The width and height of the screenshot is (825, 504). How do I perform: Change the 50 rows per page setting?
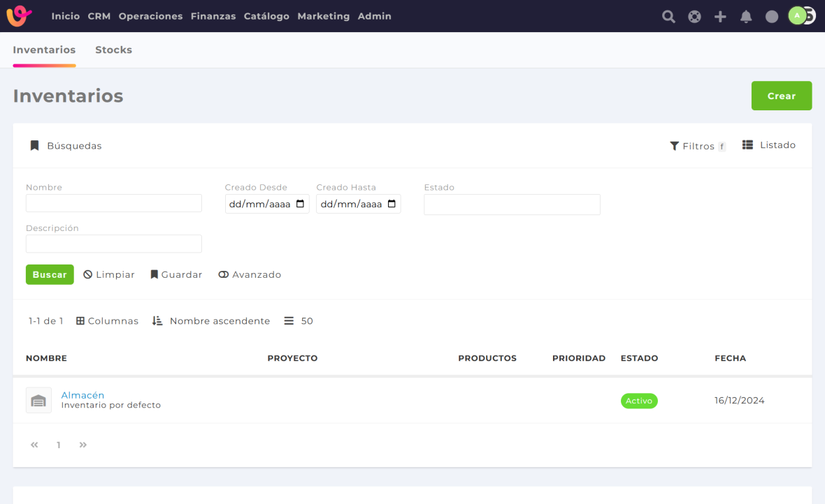[x=299, y=321]
